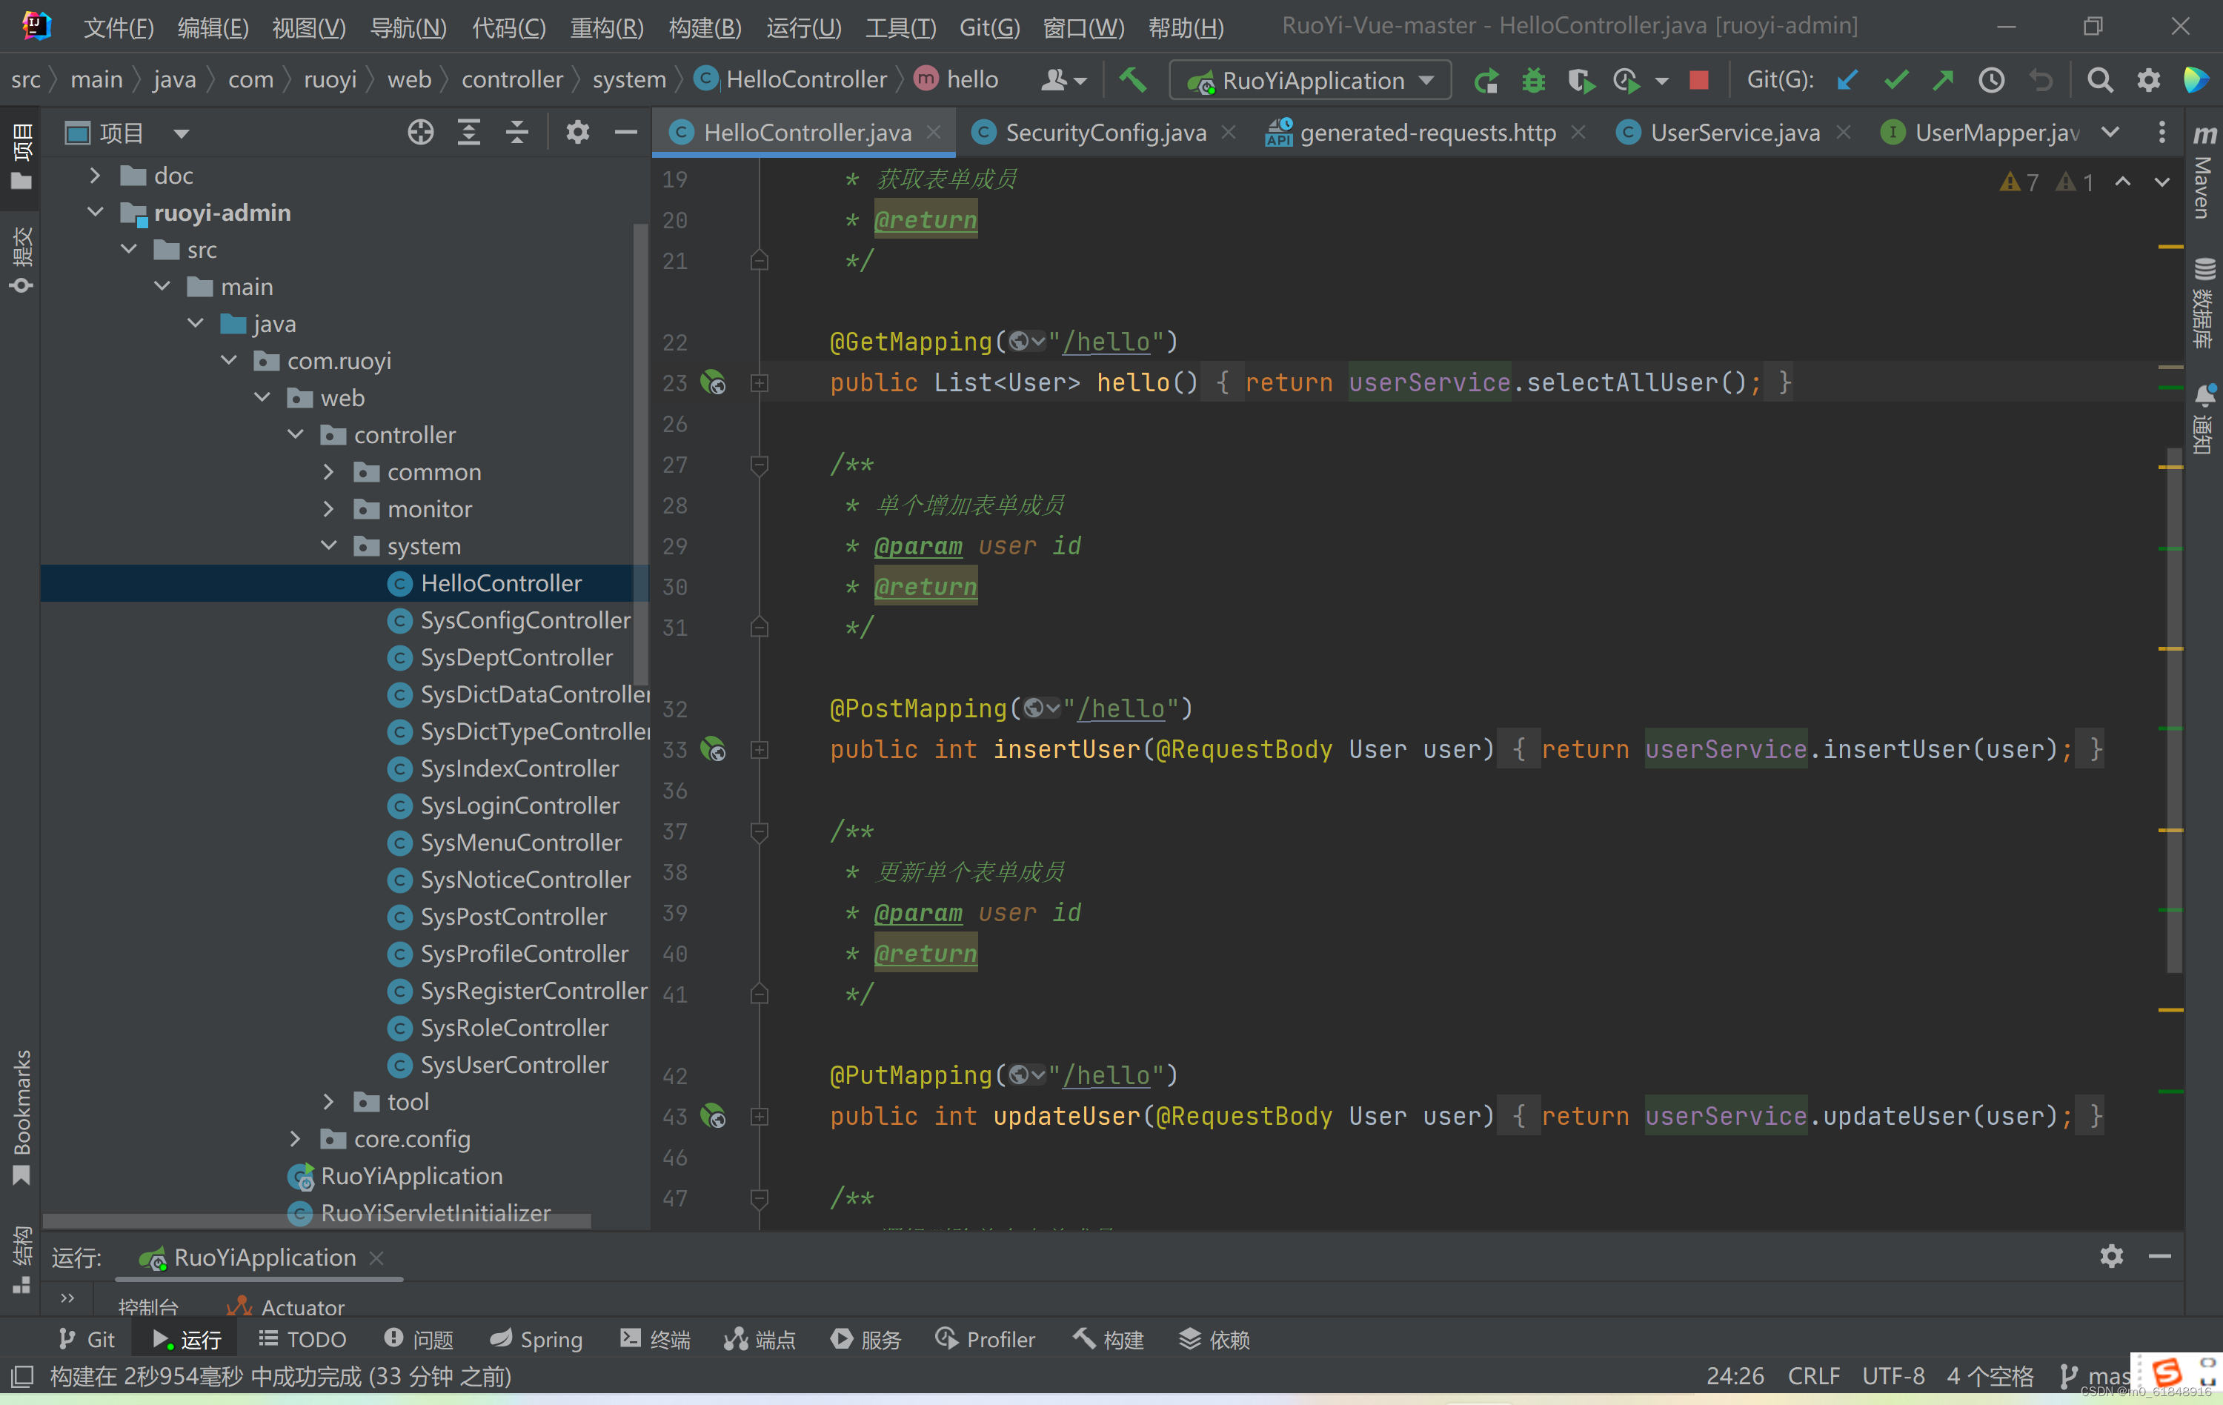Open SysLoginController in the project tree
Viewport: 2223px width, 1405px height.
click(519, 805)
